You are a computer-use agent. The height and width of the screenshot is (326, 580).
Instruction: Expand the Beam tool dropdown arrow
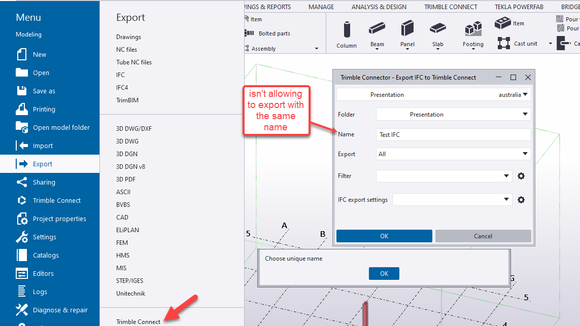click(377, 49)
